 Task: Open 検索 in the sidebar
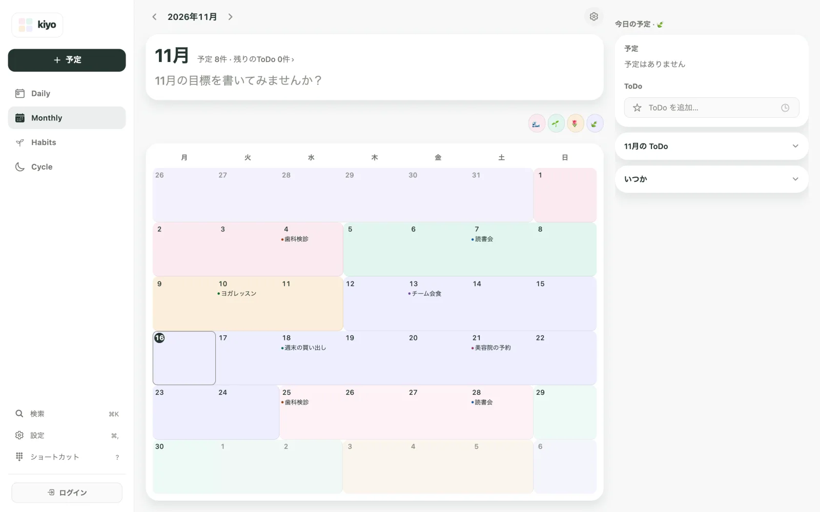67,414
